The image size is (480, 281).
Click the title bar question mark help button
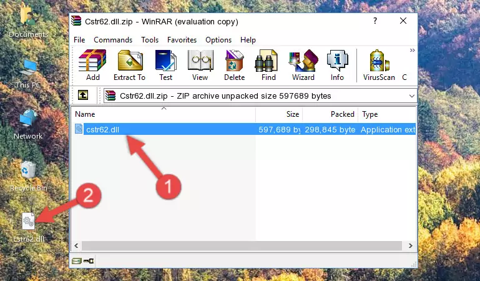click(375, 21)
